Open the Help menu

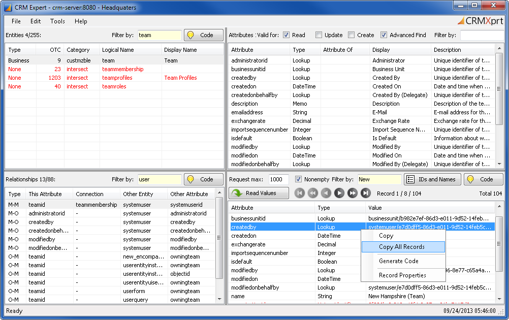(81, 21)
